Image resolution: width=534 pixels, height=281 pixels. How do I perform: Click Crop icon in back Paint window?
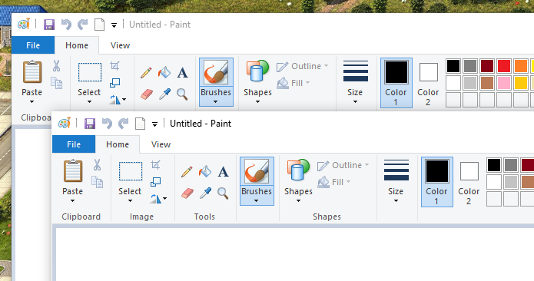pos(115,66)
